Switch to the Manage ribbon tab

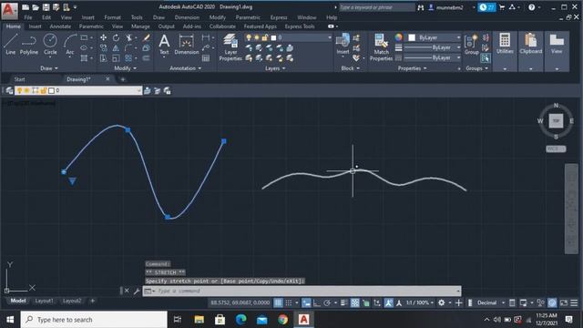[x=140, y=26]
